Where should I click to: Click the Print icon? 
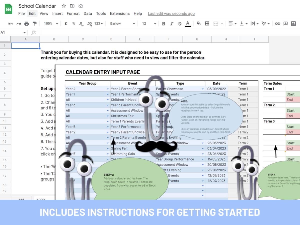[26, 23]
